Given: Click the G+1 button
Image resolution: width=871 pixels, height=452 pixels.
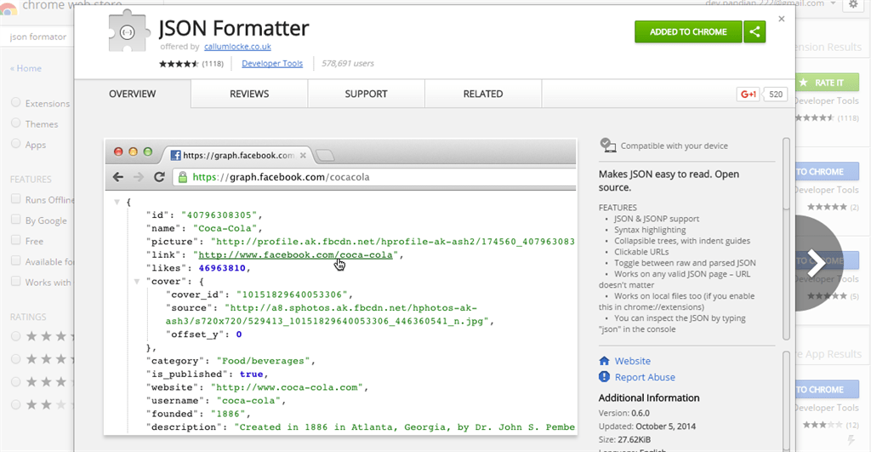Looking at the screenshot, I should tap(748, 94).
